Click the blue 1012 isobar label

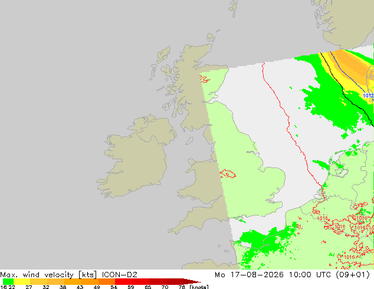click(368, 96)
